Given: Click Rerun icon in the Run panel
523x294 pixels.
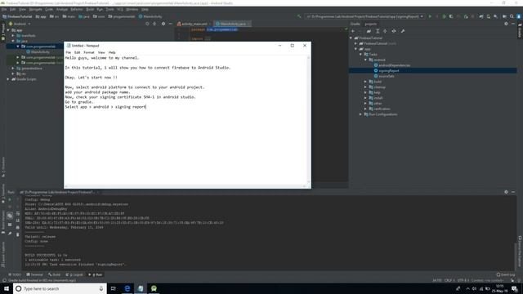Looking at the screenshot, I should 10,199.
